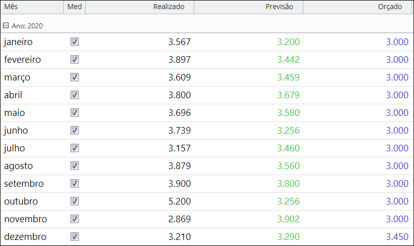Toggle the Med checkbox for outubro

tap(74, 201)
